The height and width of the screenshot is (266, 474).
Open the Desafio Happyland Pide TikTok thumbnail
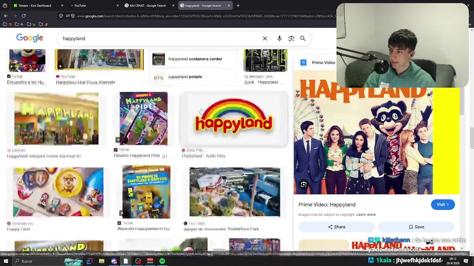pos(143,119)
